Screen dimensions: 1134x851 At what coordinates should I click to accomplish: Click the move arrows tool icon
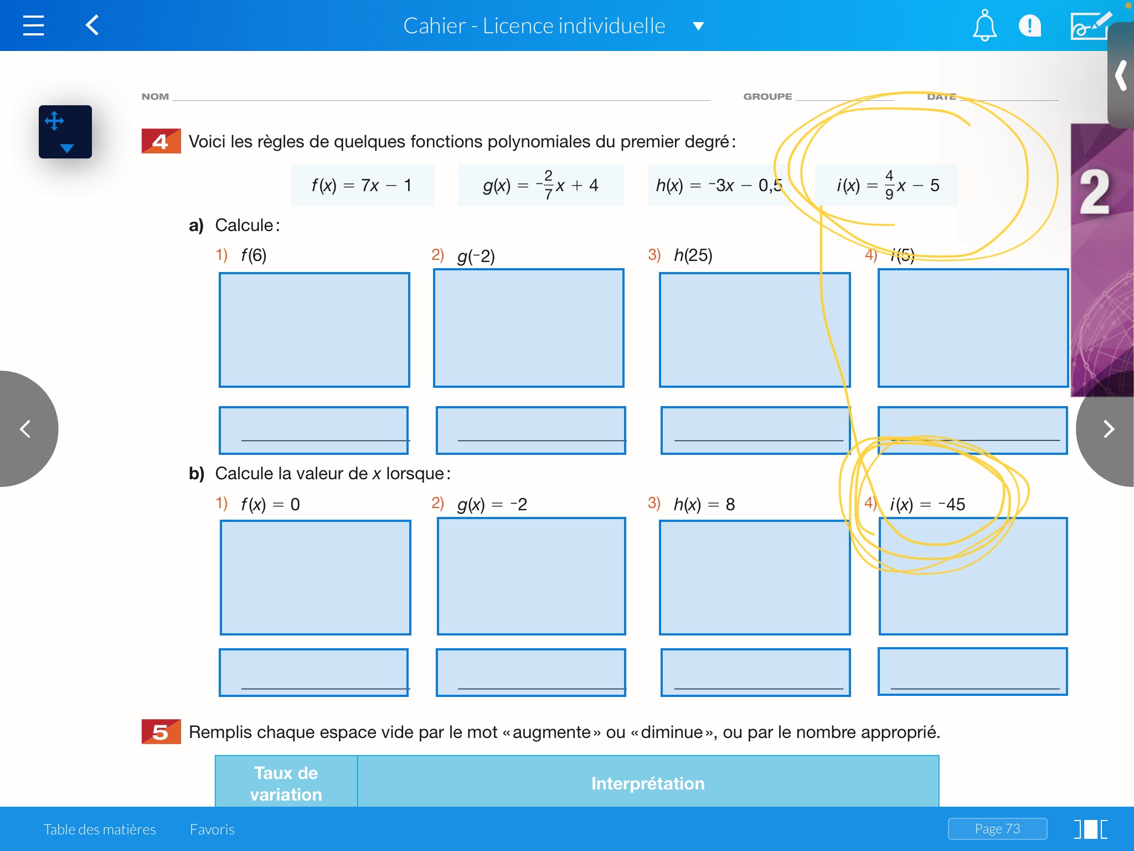[x=54, y=121]
